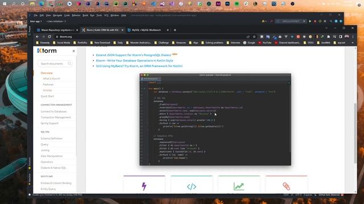Open Solving problems bookmark folder
This screenshot has width=364, height=204.
[x=212, y=43]
